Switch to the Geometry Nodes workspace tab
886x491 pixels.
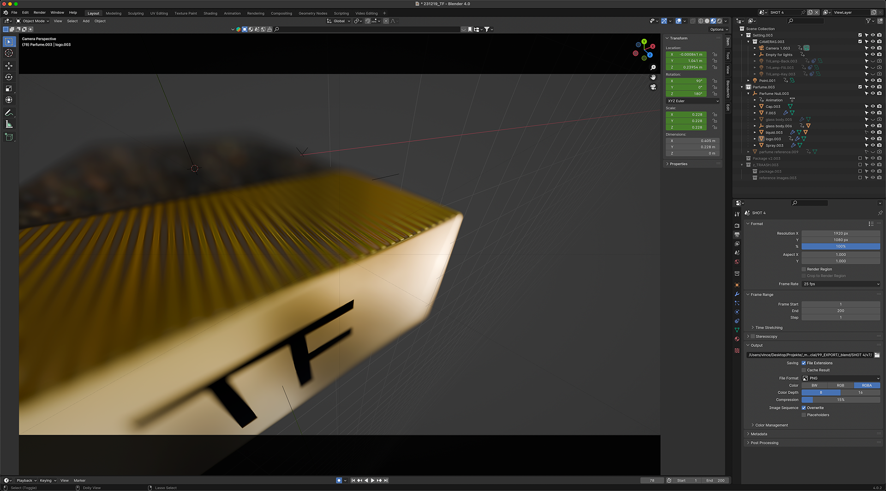(313, 13)
